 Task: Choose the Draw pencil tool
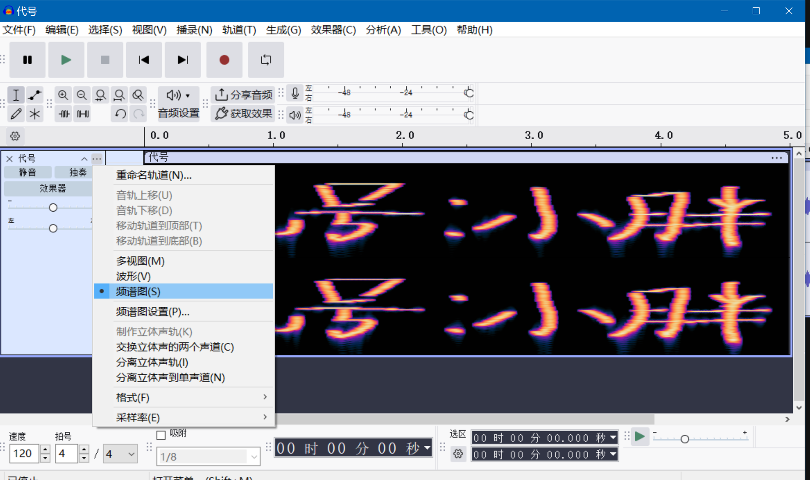(16, 114)
